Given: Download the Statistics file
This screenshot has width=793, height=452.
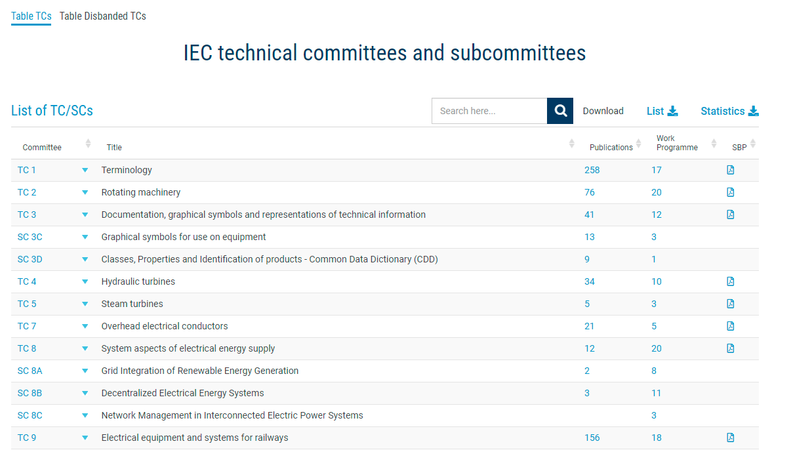Looking at the screenshot, I should 729,111.
